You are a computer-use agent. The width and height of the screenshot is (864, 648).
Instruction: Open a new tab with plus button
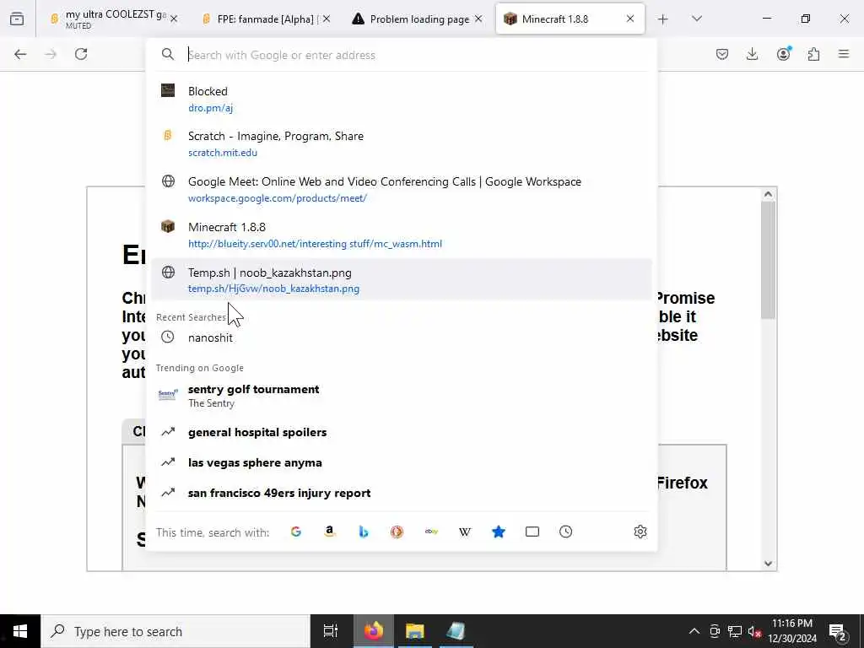(x=663, y=19)
